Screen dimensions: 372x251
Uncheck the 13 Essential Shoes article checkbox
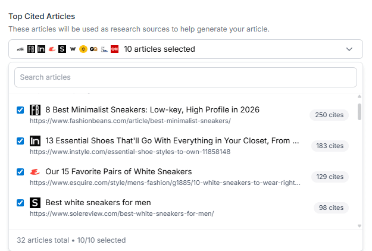pos(20,141)
